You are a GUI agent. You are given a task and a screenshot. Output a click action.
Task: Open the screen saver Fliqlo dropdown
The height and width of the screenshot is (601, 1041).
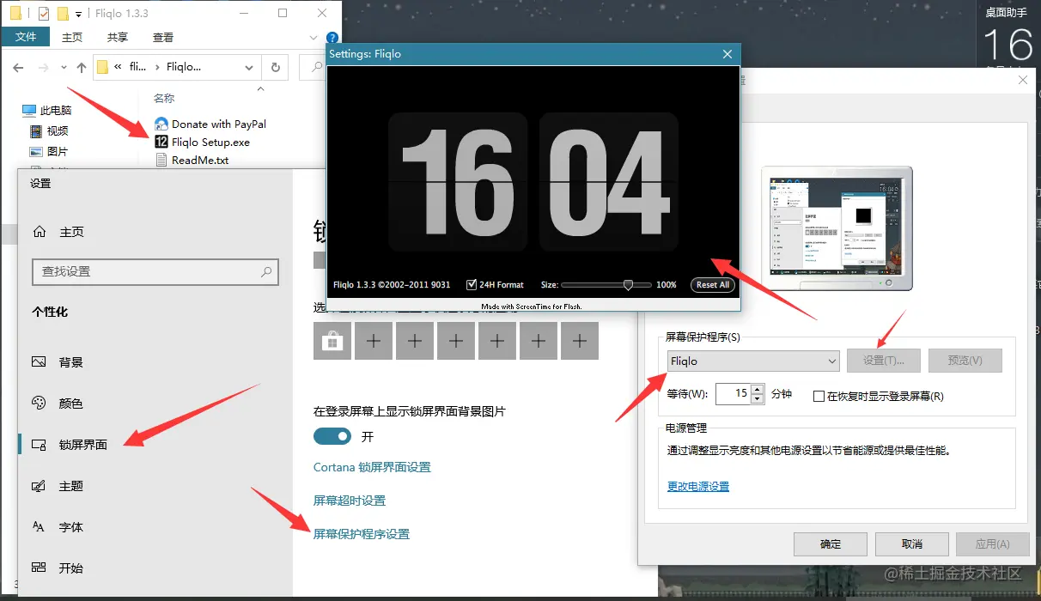[753, 361]
